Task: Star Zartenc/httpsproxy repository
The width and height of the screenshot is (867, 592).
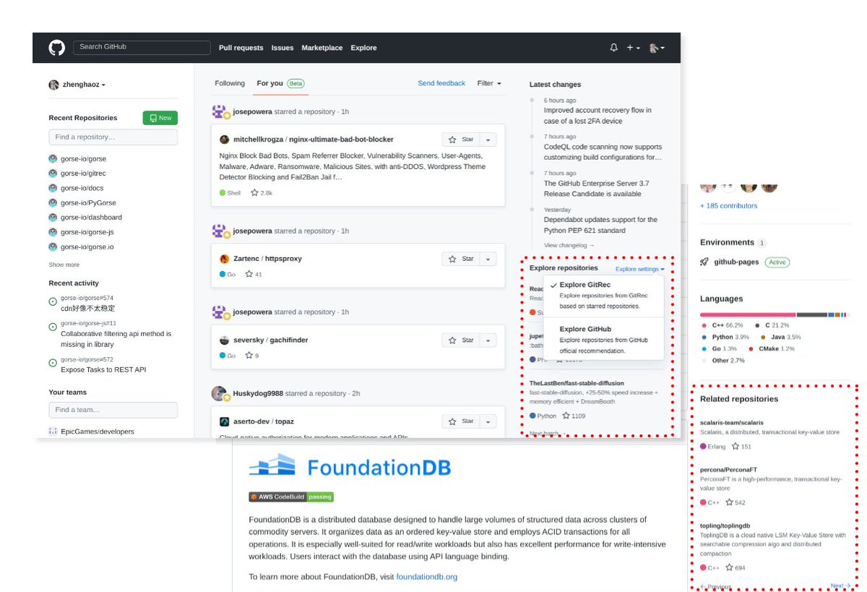Action: point(460,259)
